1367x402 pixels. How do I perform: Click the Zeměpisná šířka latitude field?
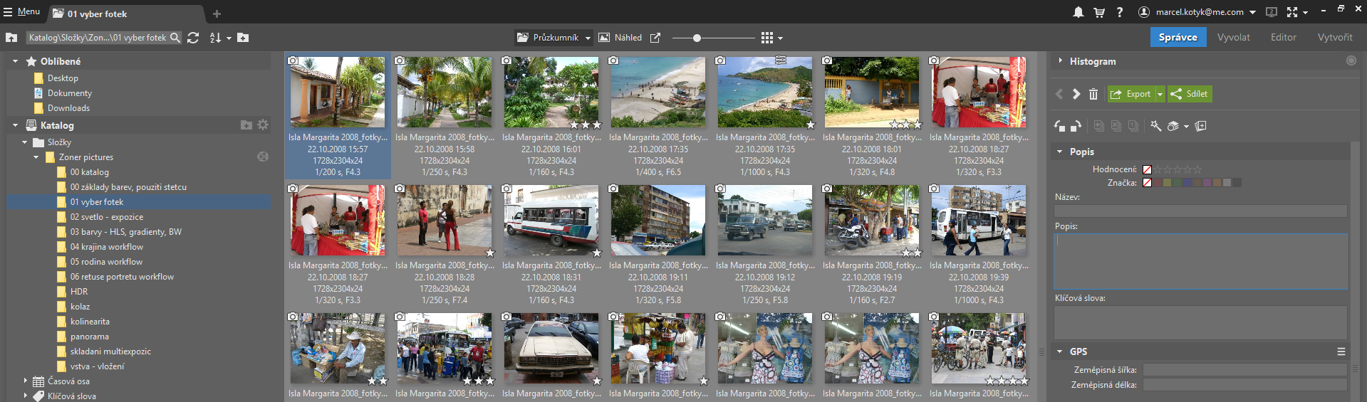point(1244,370)
